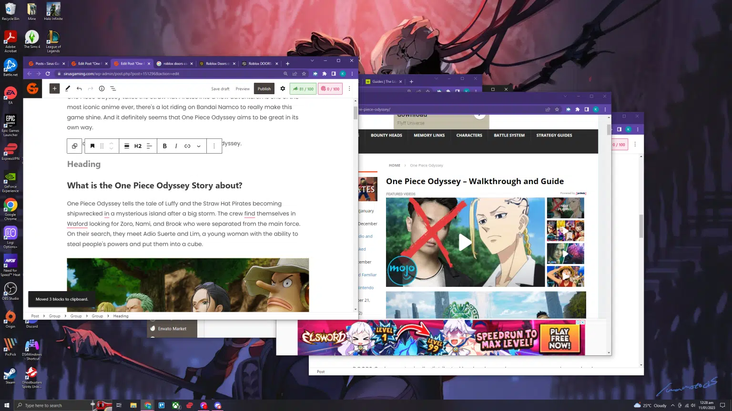Open the 0 / 100 content score panel
This screenshot has height=411, width=732.
[x=330, y=88]
